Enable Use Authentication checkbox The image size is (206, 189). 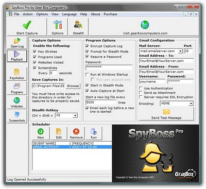(141, 88)
